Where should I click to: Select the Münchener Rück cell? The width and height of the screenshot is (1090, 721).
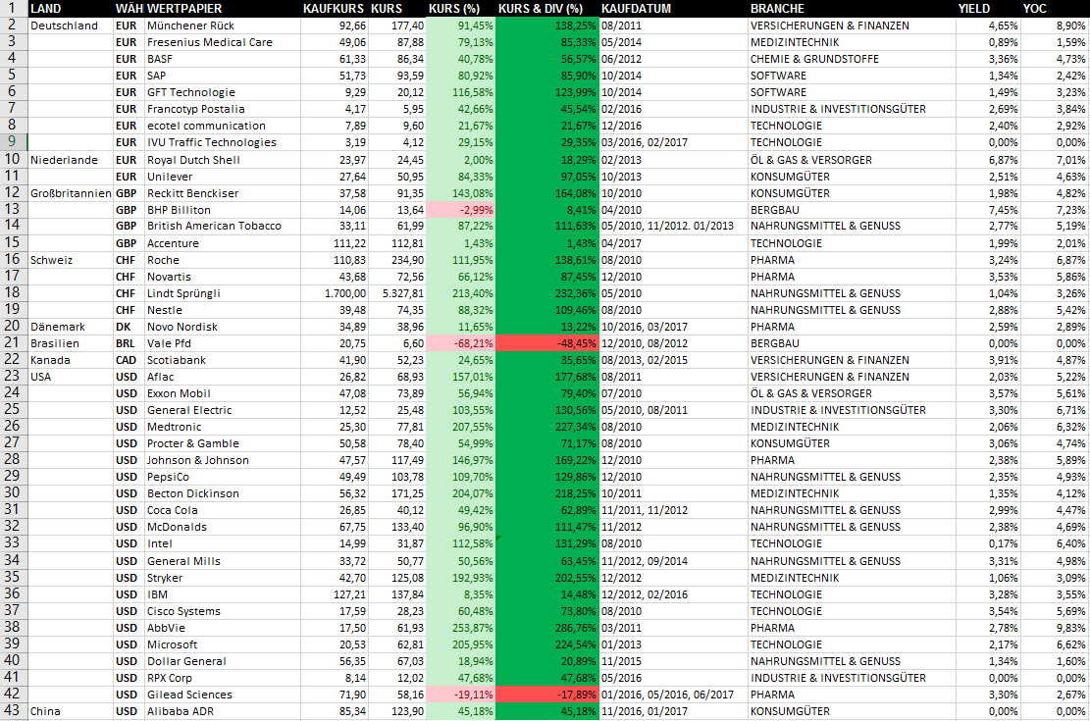point(222,26)
